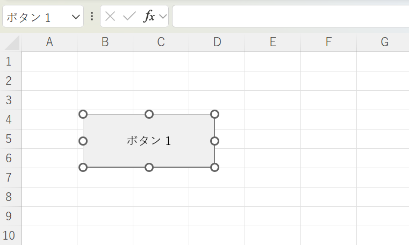Viewport: 409px width, 245px height.
Task: Open the Name Box dropdown arrow
Action: point(75,17)
